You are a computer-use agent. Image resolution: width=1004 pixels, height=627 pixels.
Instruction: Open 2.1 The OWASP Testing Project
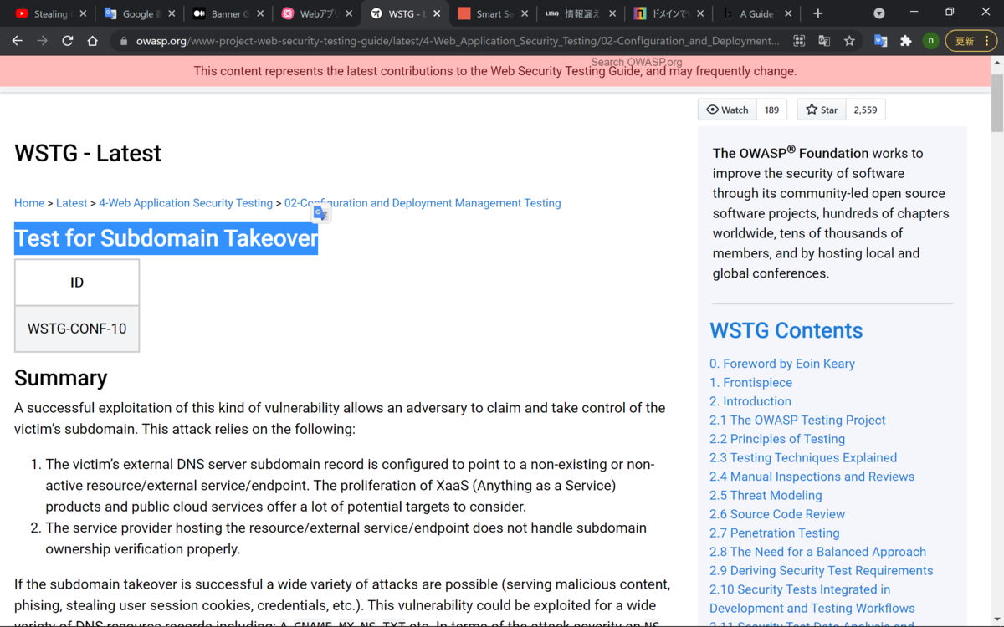797,420
